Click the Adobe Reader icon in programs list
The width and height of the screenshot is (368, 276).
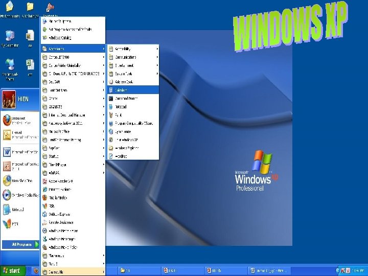(x=44, y=181)
